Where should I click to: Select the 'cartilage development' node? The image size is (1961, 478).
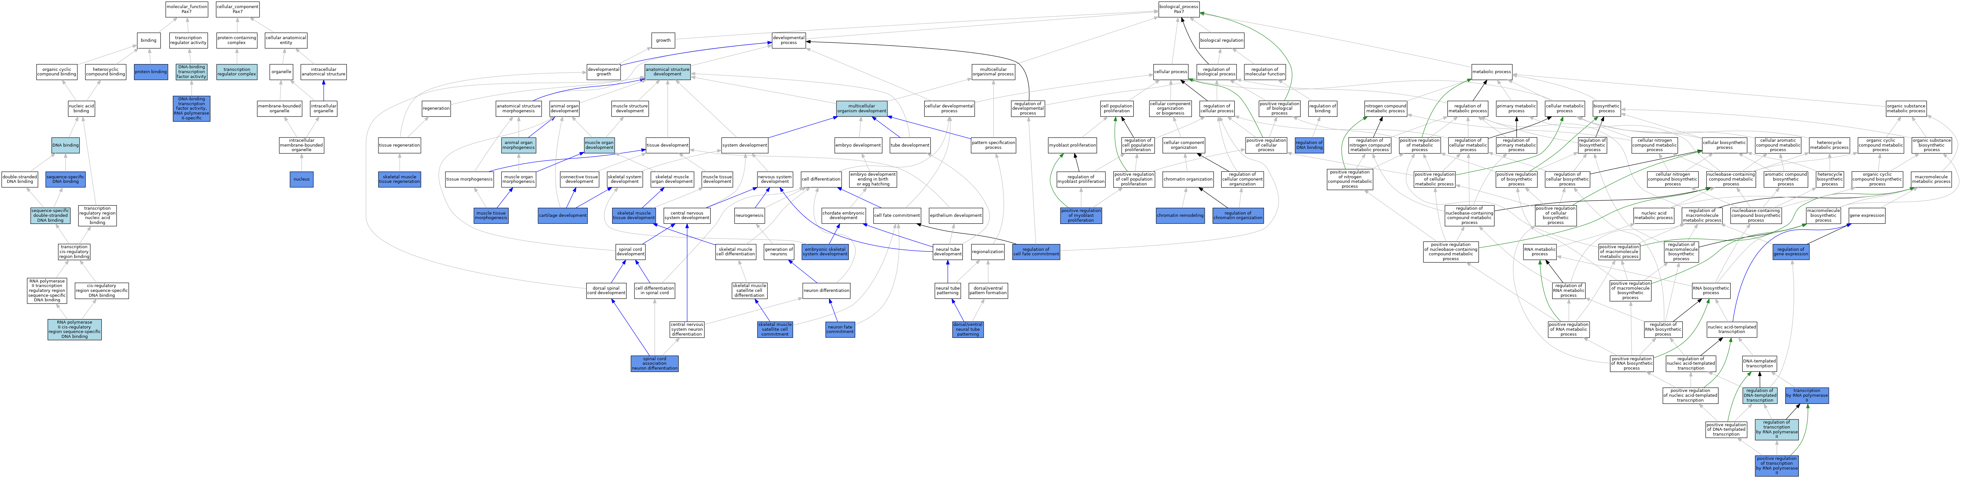coord(563,216)
